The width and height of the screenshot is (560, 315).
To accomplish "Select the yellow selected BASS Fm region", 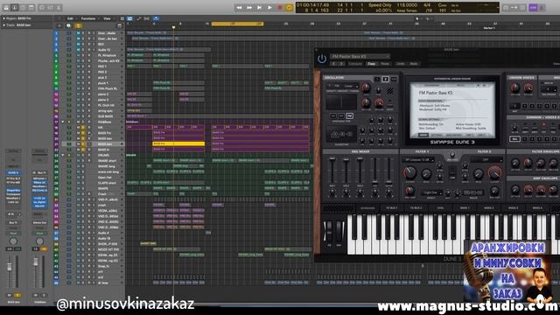I will click(178, 143).
